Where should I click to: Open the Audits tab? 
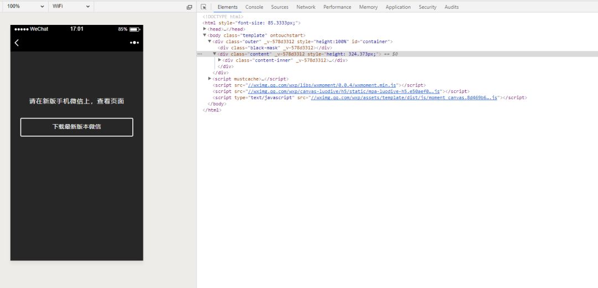[452, 7]
